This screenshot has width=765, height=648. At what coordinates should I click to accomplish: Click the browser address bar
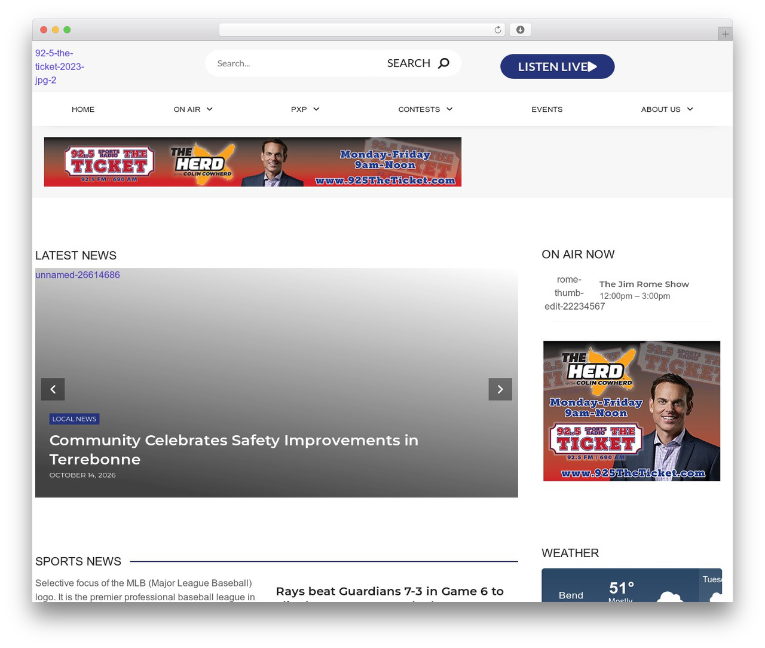(362, 30)
